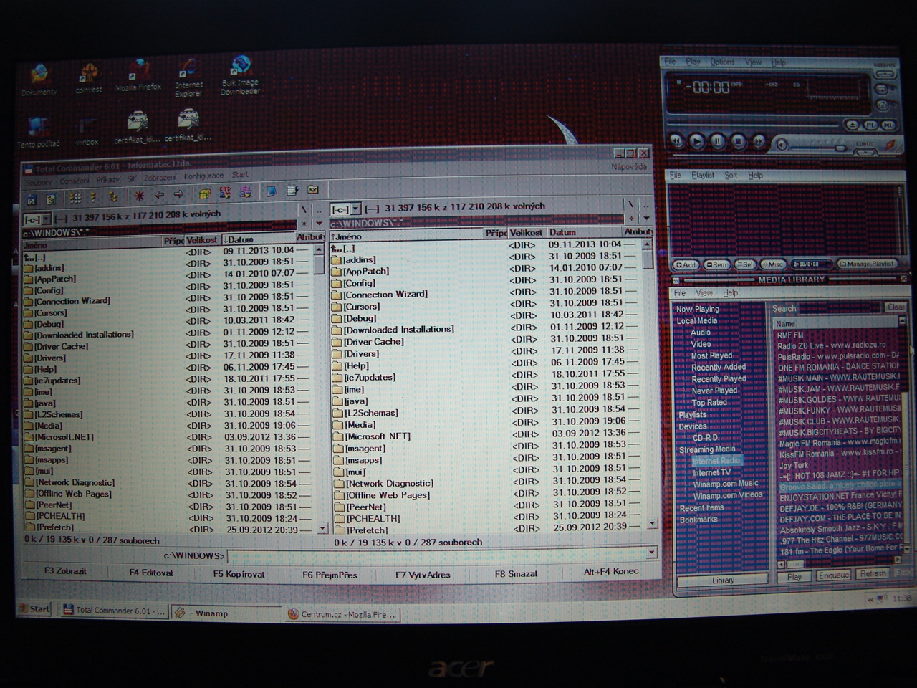The width and height of the screenshot is (917, 688).
Task: Click the forward arrow in Total Commander toolbar
Action: (178, 194)
